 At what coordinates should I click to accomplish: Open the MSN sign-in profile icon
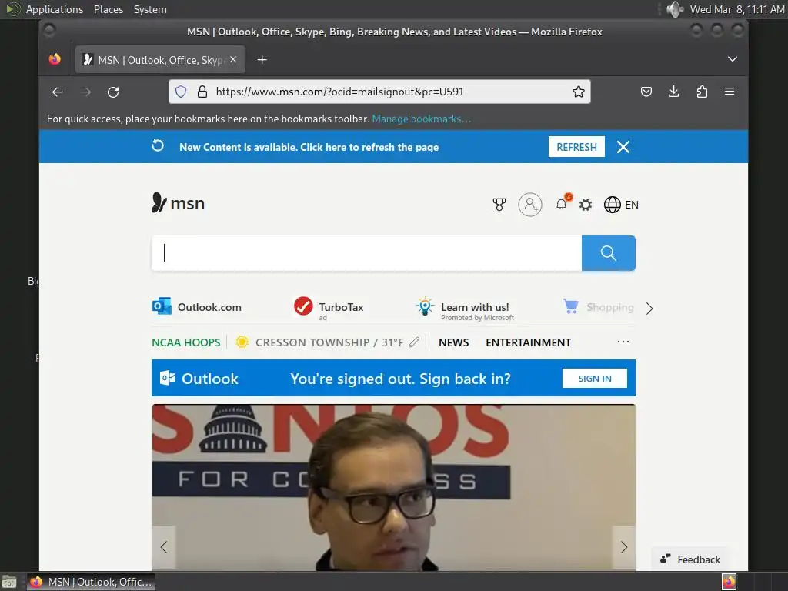tap(530, 205)
